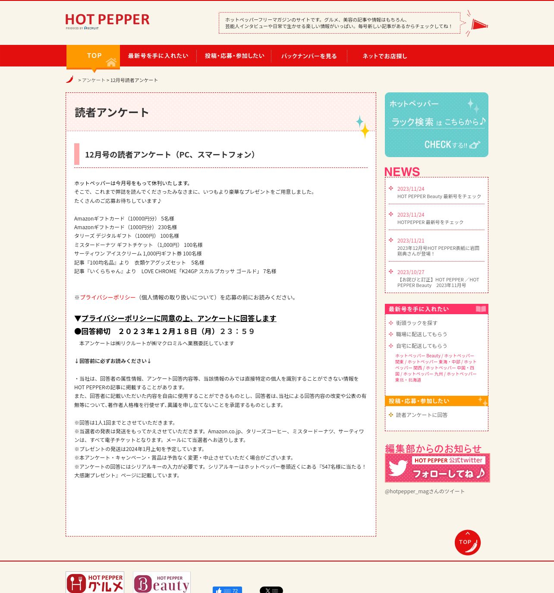
Task: Click the 12月号読者アンケート breadcrumb text
Action: 134,80
